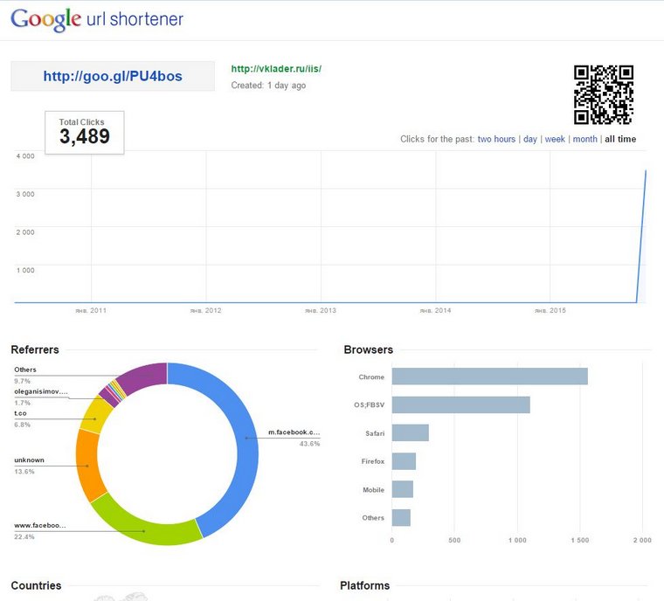Click the yellow t.co donut segment
The height and width of the screenshot is (601, 664).
(96, 418)
